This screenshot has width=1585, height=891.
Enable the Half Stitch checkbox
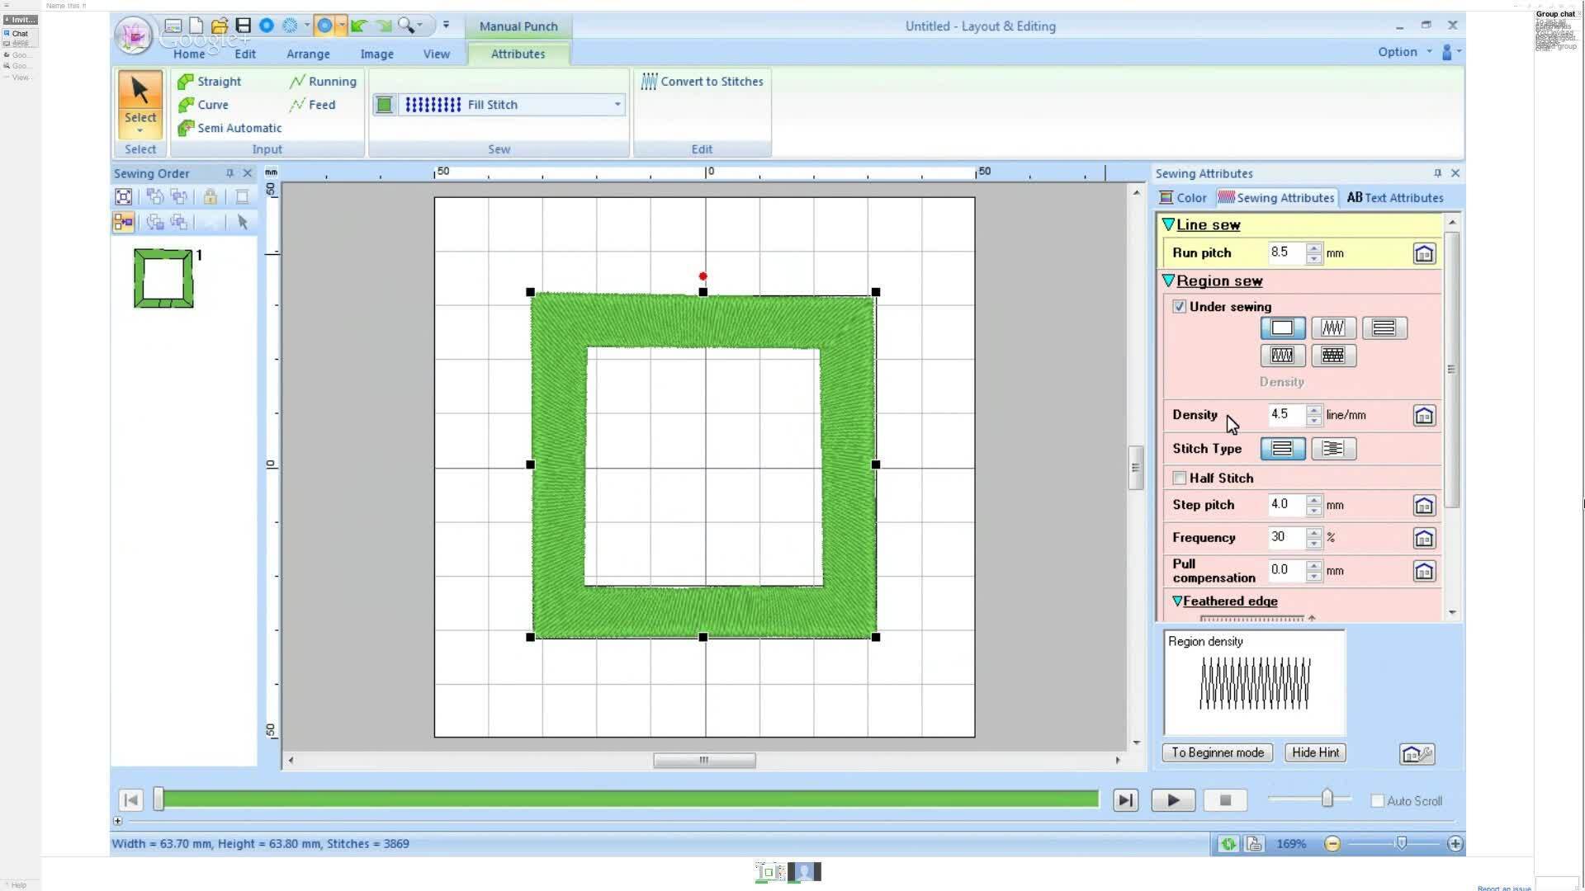[x=1180, y=478]
